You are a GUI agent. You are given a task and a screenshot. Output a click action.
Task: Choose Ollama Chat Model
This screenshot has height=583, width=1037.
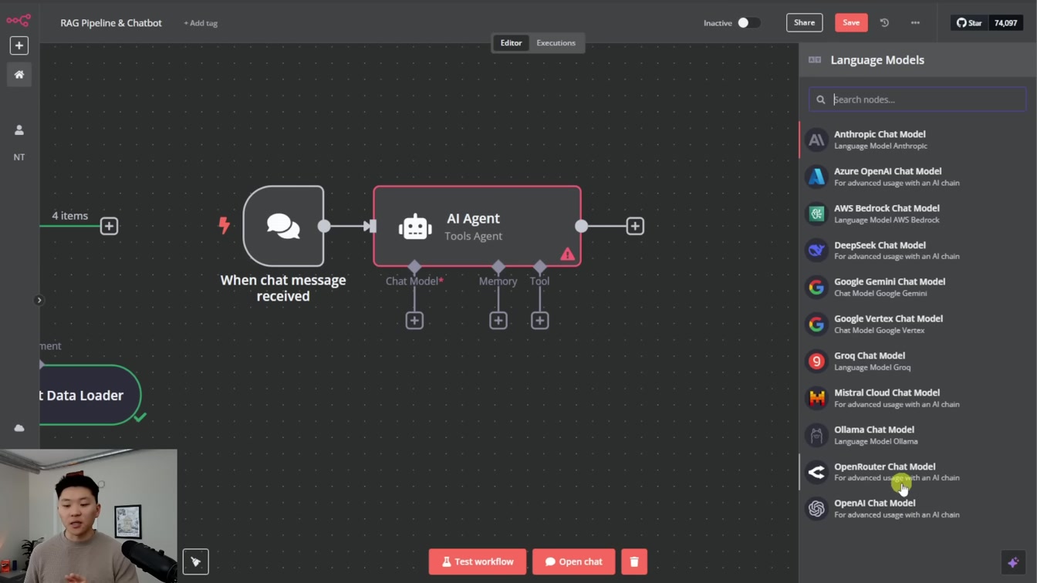[x=917, y=435]
